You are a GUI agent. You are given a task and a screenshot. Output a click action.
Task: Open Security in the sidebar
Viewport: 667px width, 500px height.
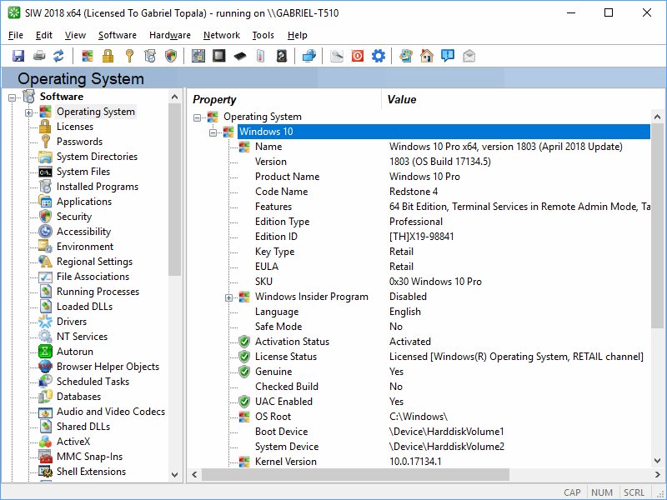[74, 217]
